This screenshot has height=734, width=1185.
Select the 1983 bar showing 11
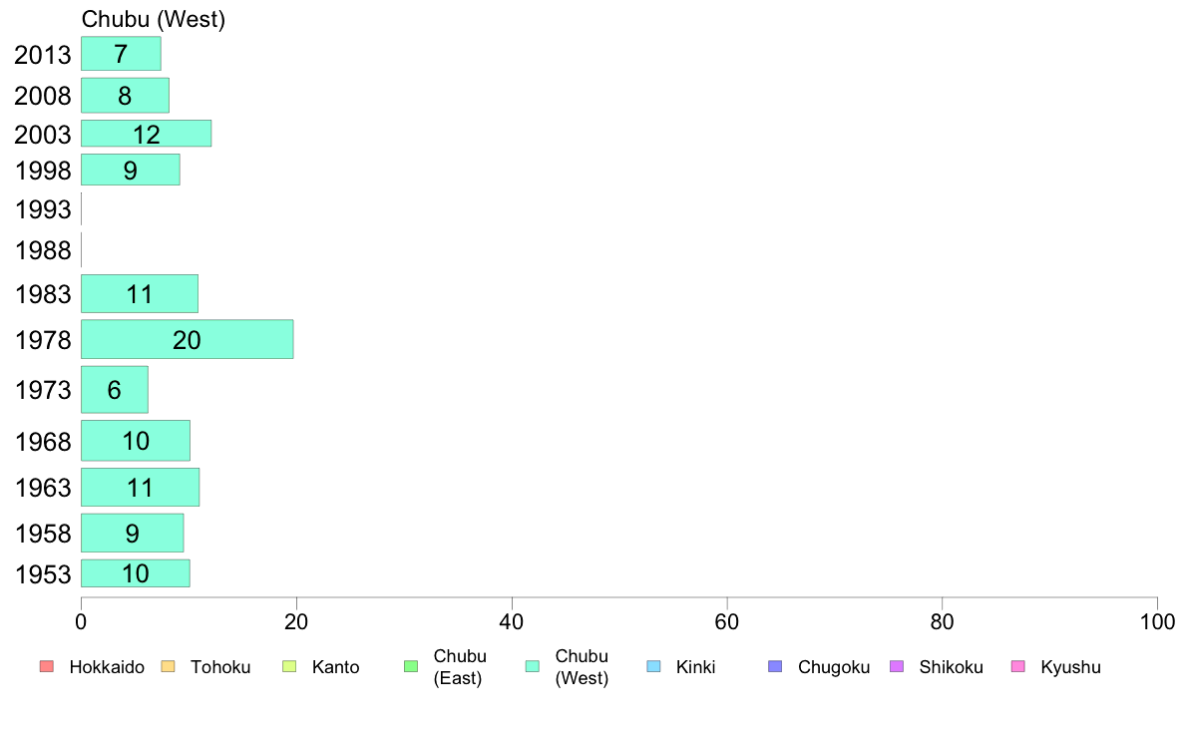tap(139, 293)
